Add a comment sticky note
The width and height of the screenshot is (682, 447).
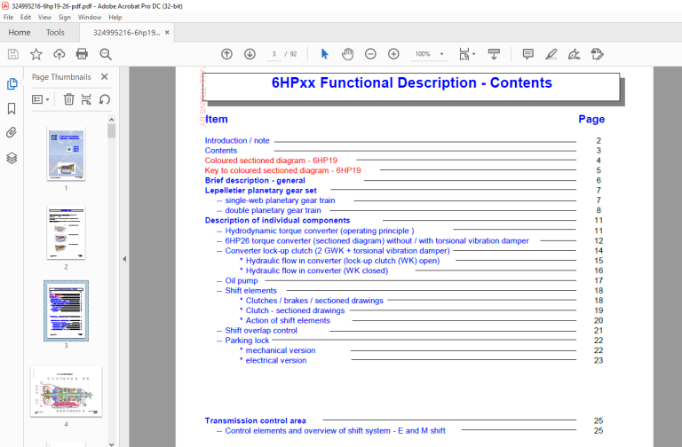pyautogui.click(x=528, y=54)
